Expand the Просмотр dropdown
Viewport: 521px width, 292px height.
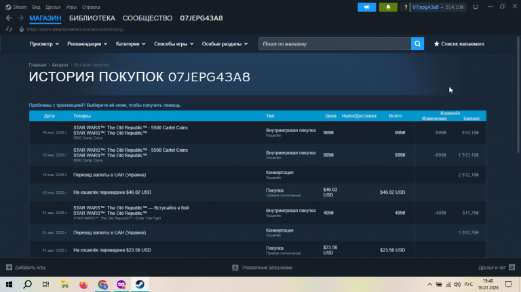tap(44, 44)
